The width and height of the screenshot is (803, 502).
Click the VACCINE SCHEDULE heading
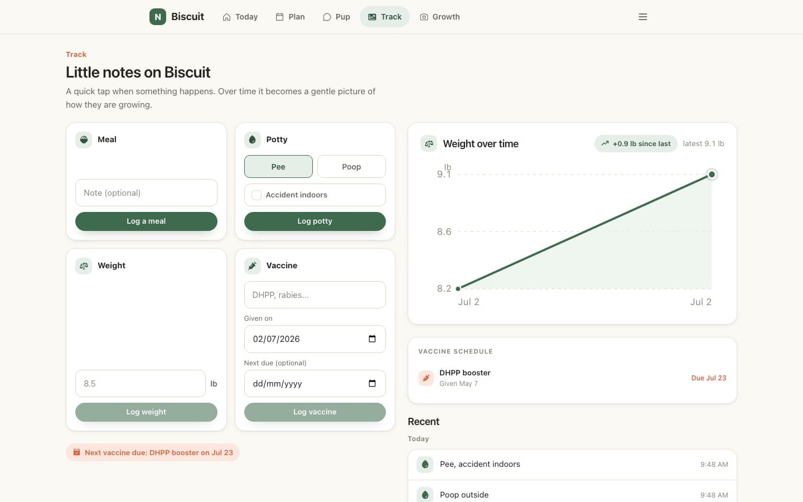[456, 351]
